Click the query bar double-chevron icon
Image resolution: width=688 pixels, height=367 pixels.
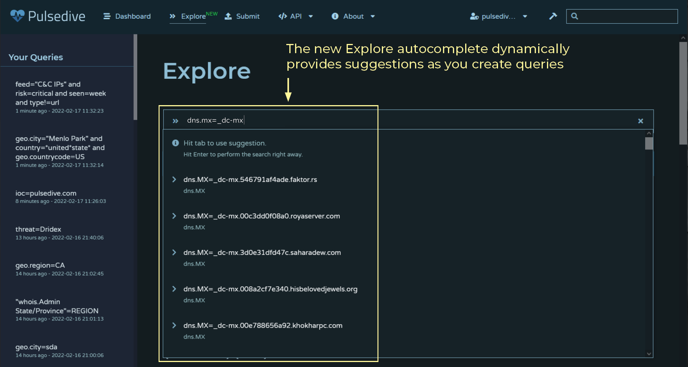click(175, 121)
